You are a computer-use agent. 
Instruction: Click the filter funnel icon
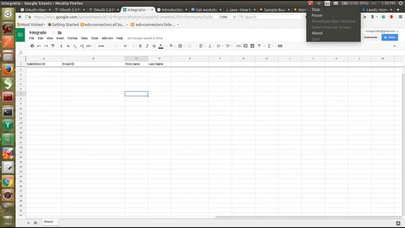tap(259, 46)
